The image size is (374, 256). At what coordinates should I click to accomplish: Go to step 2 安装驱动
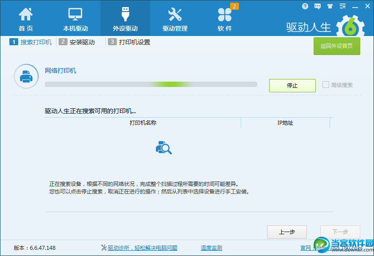[77, 42]
